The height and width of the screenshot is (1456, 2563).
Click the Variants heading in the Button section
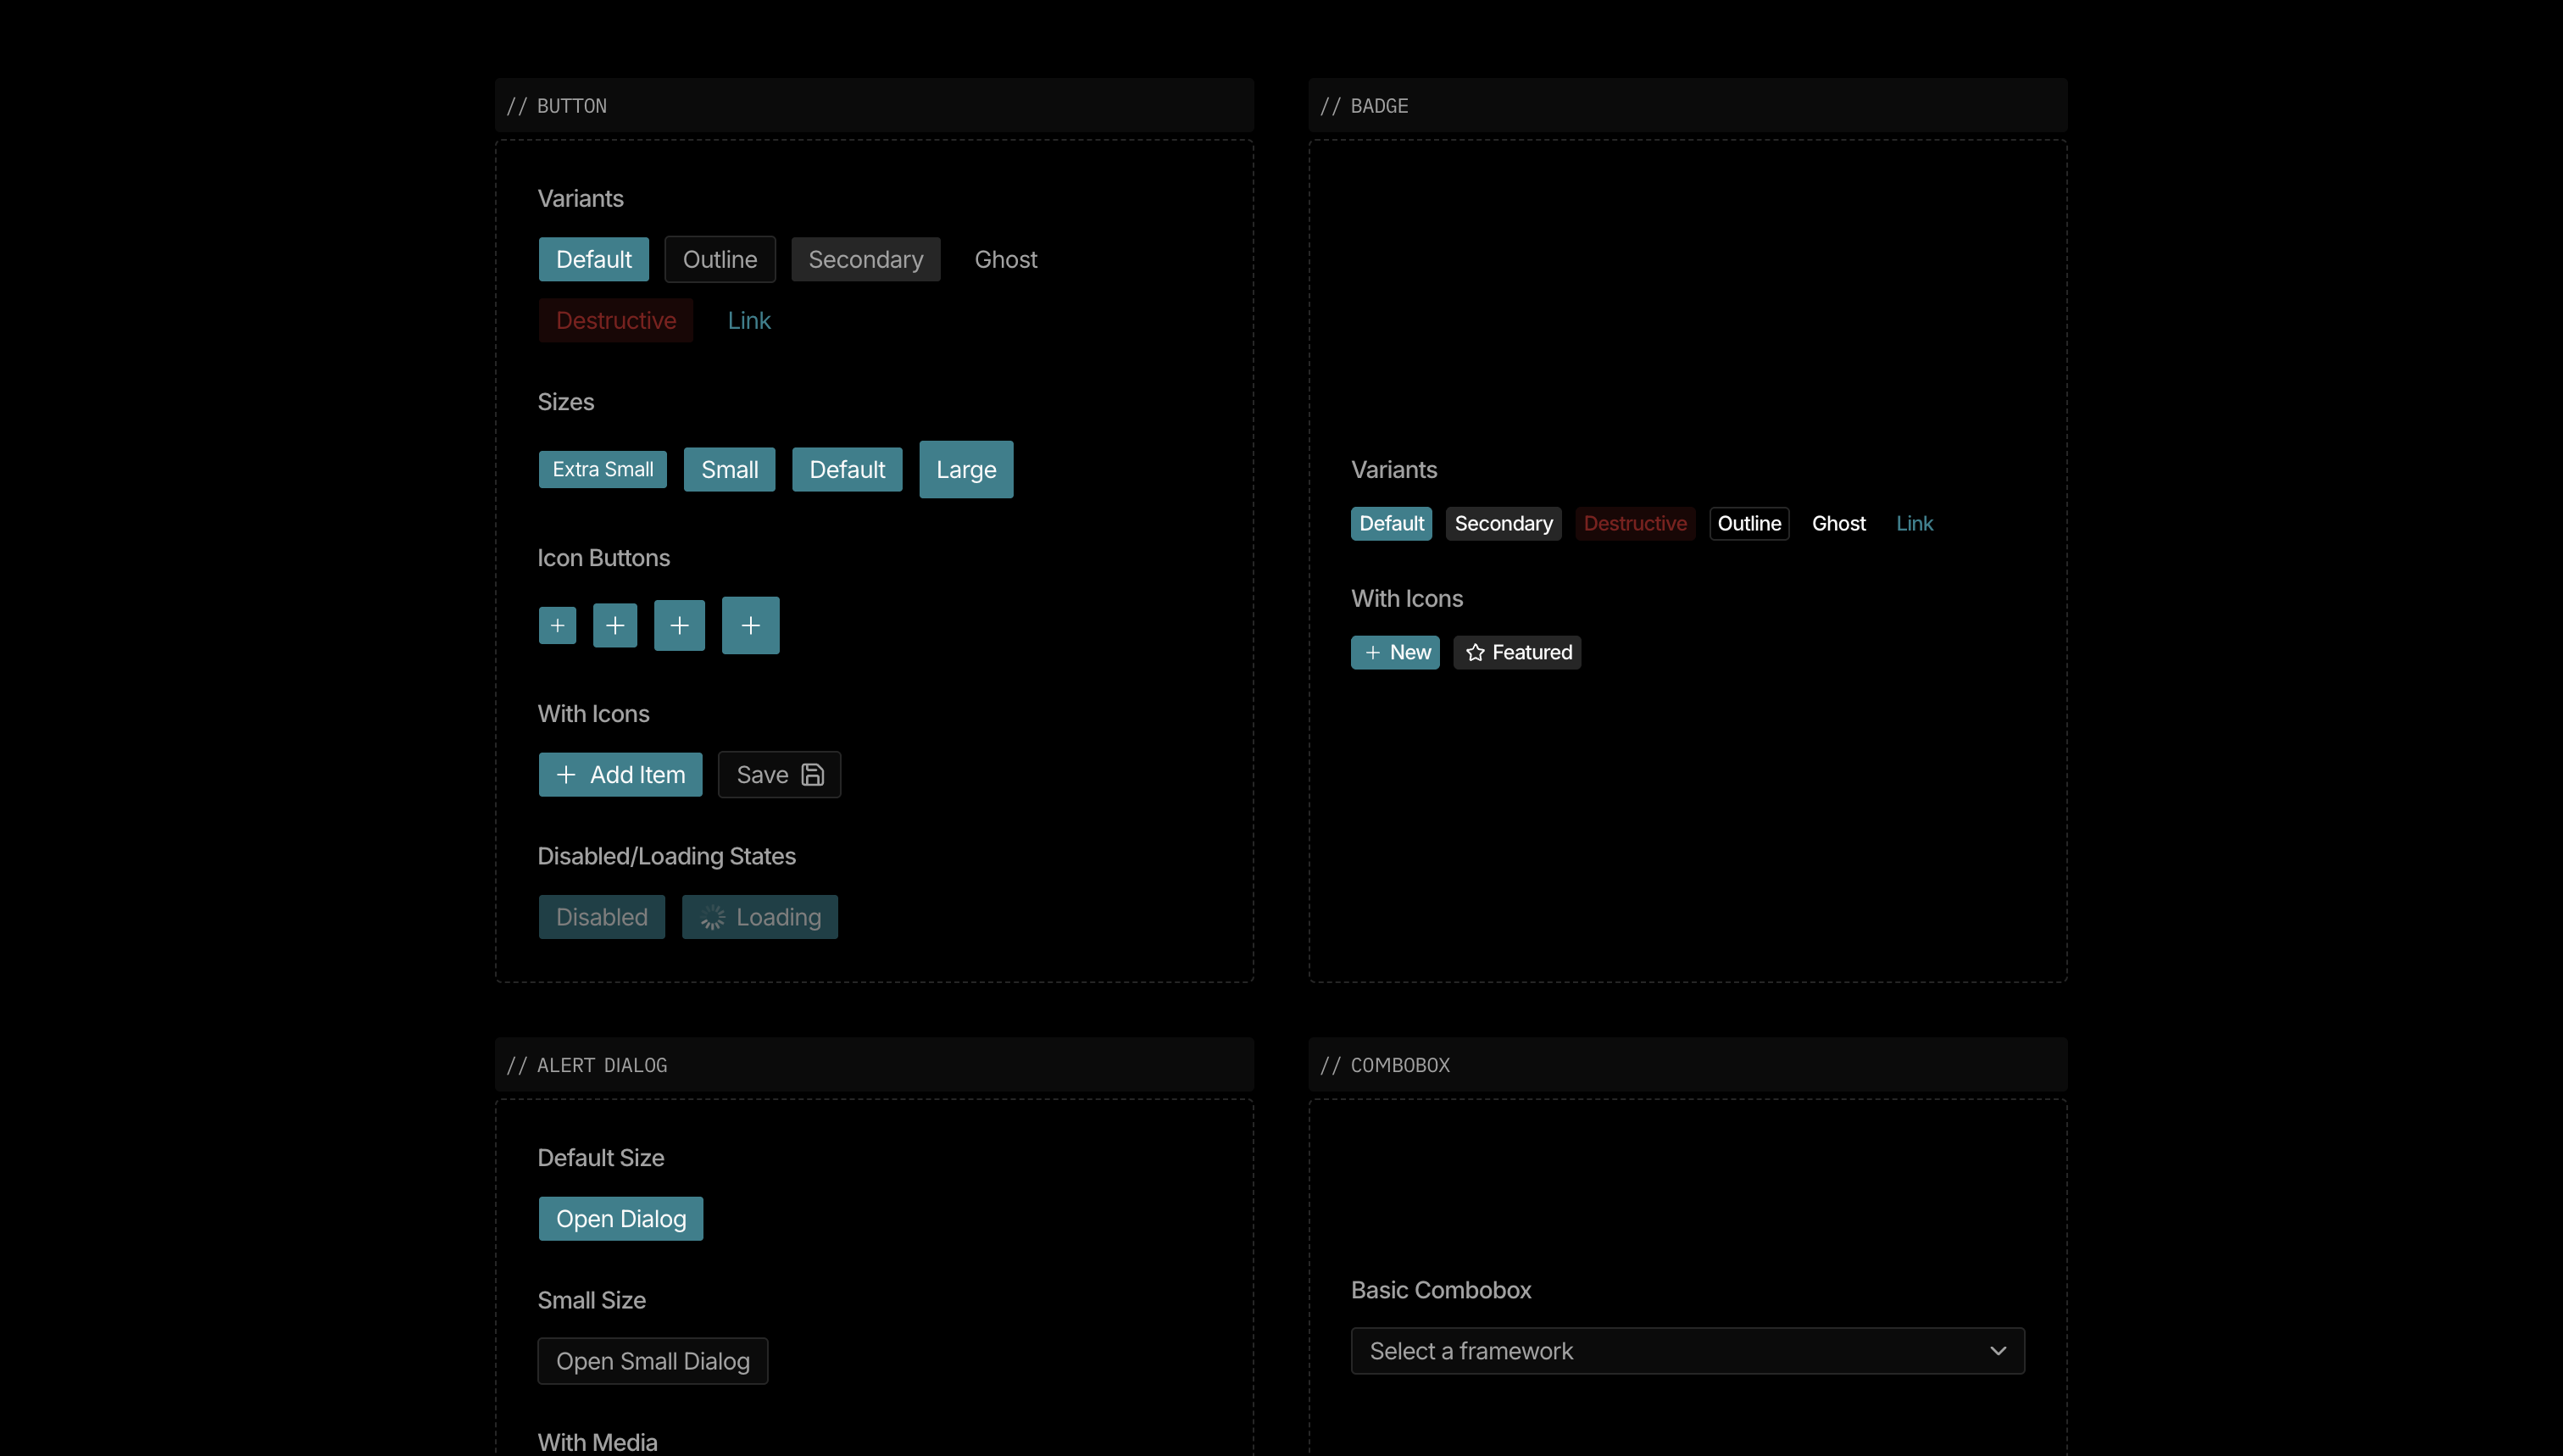[x=581, y=199]
